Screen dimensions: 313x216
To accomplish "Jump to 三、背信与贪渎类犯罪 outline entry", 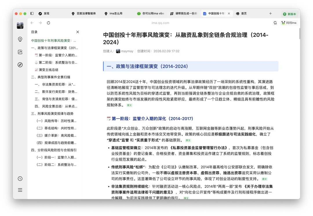I will [56, 99].
